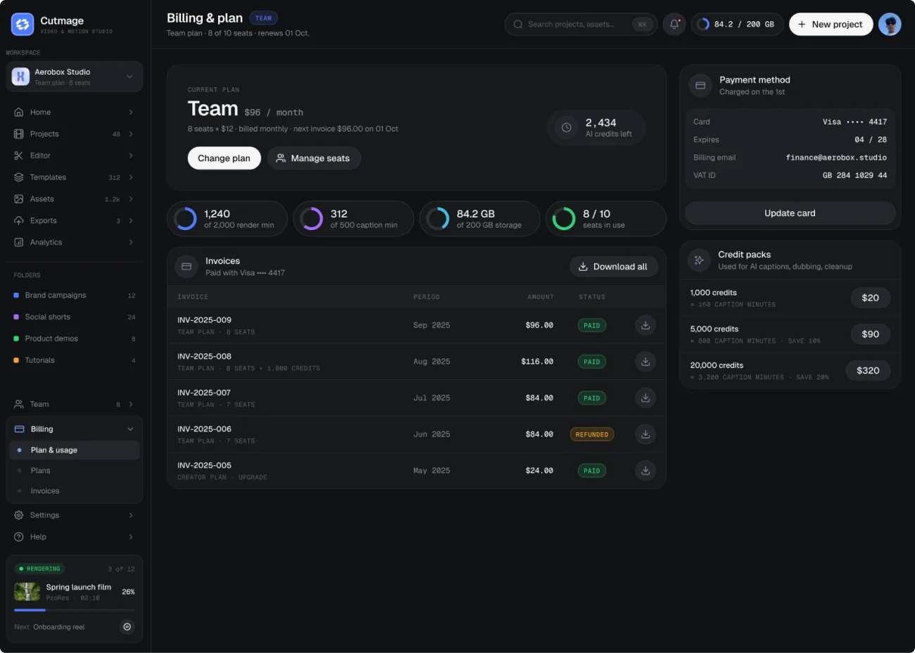915x653 pixels.
Task: Open the notifications bell
Action: (674, 24)
